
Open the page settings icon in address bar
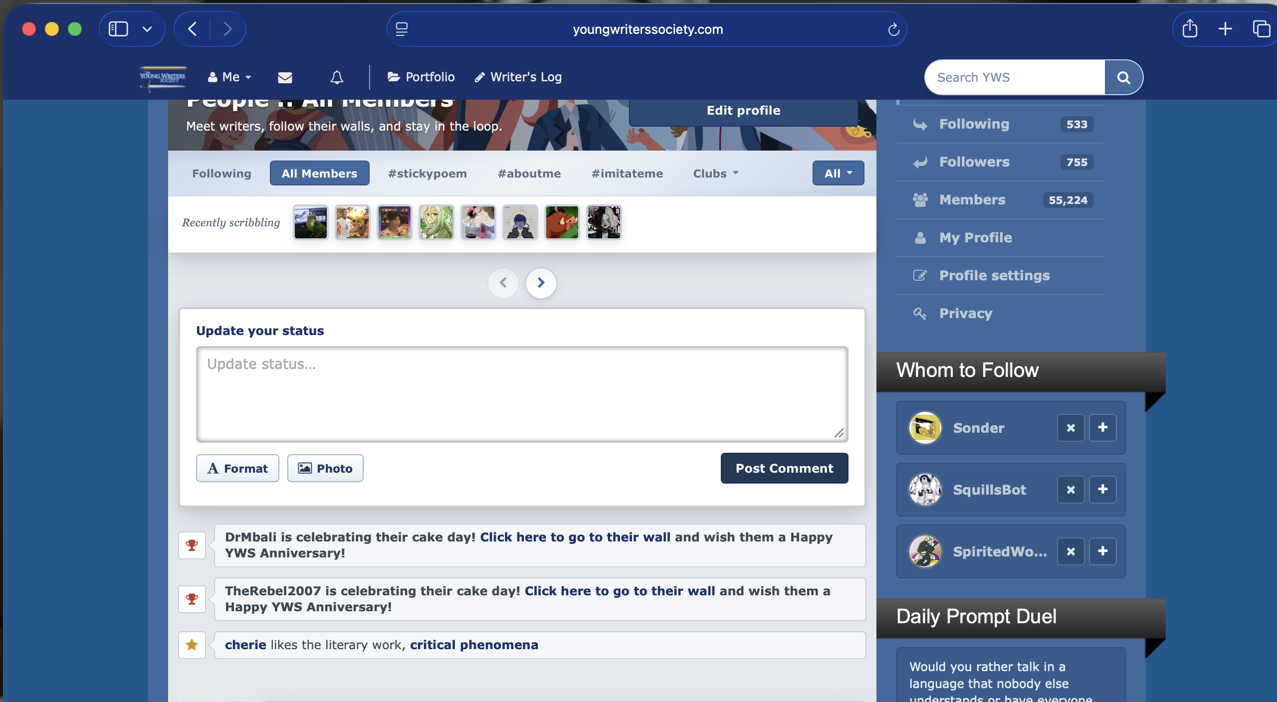(x=402, y=29)
